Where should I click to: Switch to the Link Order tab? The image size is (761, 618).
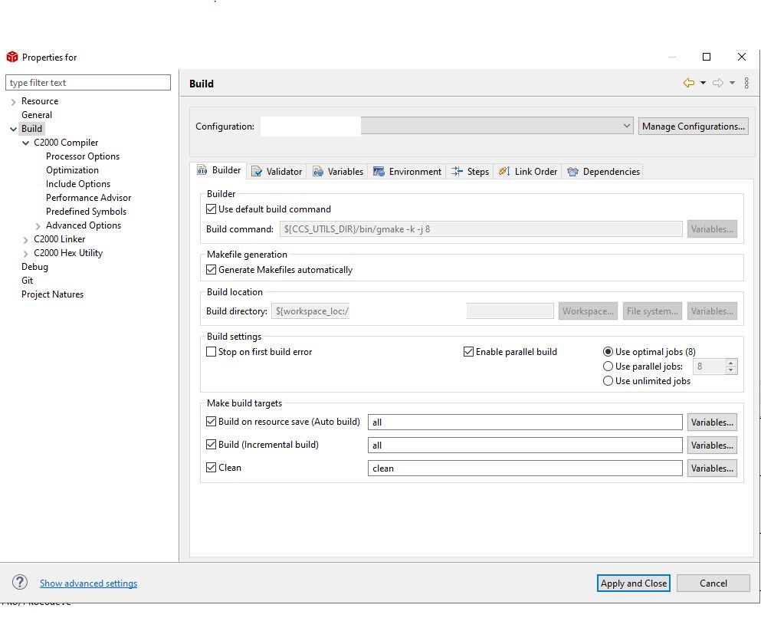coord(528,172)
